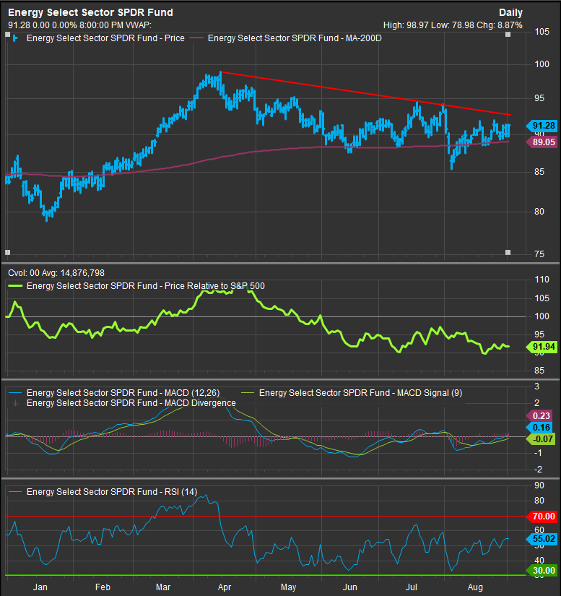
Task: Click the RSI (14) legend label
Action: [x=112, y=492]
